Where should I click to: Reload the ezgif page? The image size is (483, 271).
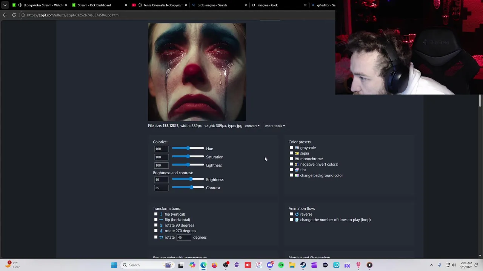pyautogui.click(x=14, y=15)
